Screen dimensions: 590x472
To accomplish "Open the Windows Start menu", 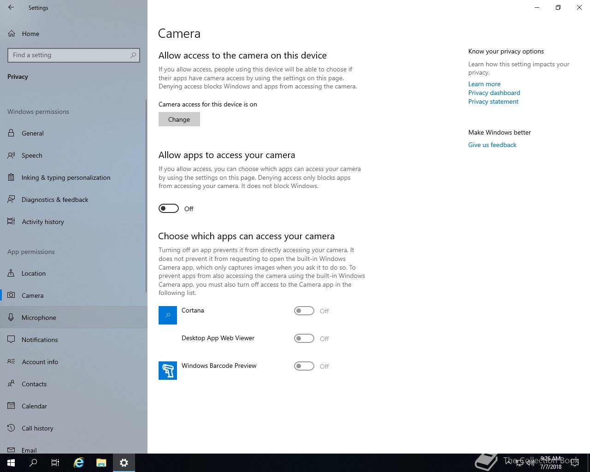I will (11, 463).
